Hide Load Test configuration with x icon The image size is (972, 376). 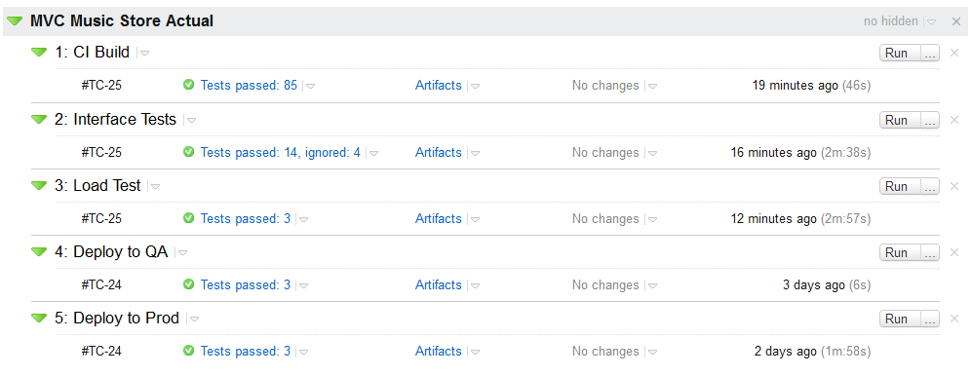(x=954, y=186)
